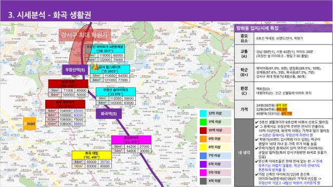Image resolution: width=333 pixels, height=187 pixels.
Task: Select the blue 58800 cell in 화곡 푸르지오
Action: click(79, 124)
